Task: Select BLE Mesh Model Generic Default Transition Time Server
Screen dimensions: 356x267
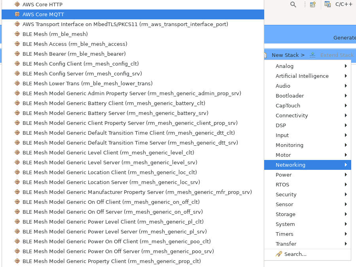Action: (133, 143)
